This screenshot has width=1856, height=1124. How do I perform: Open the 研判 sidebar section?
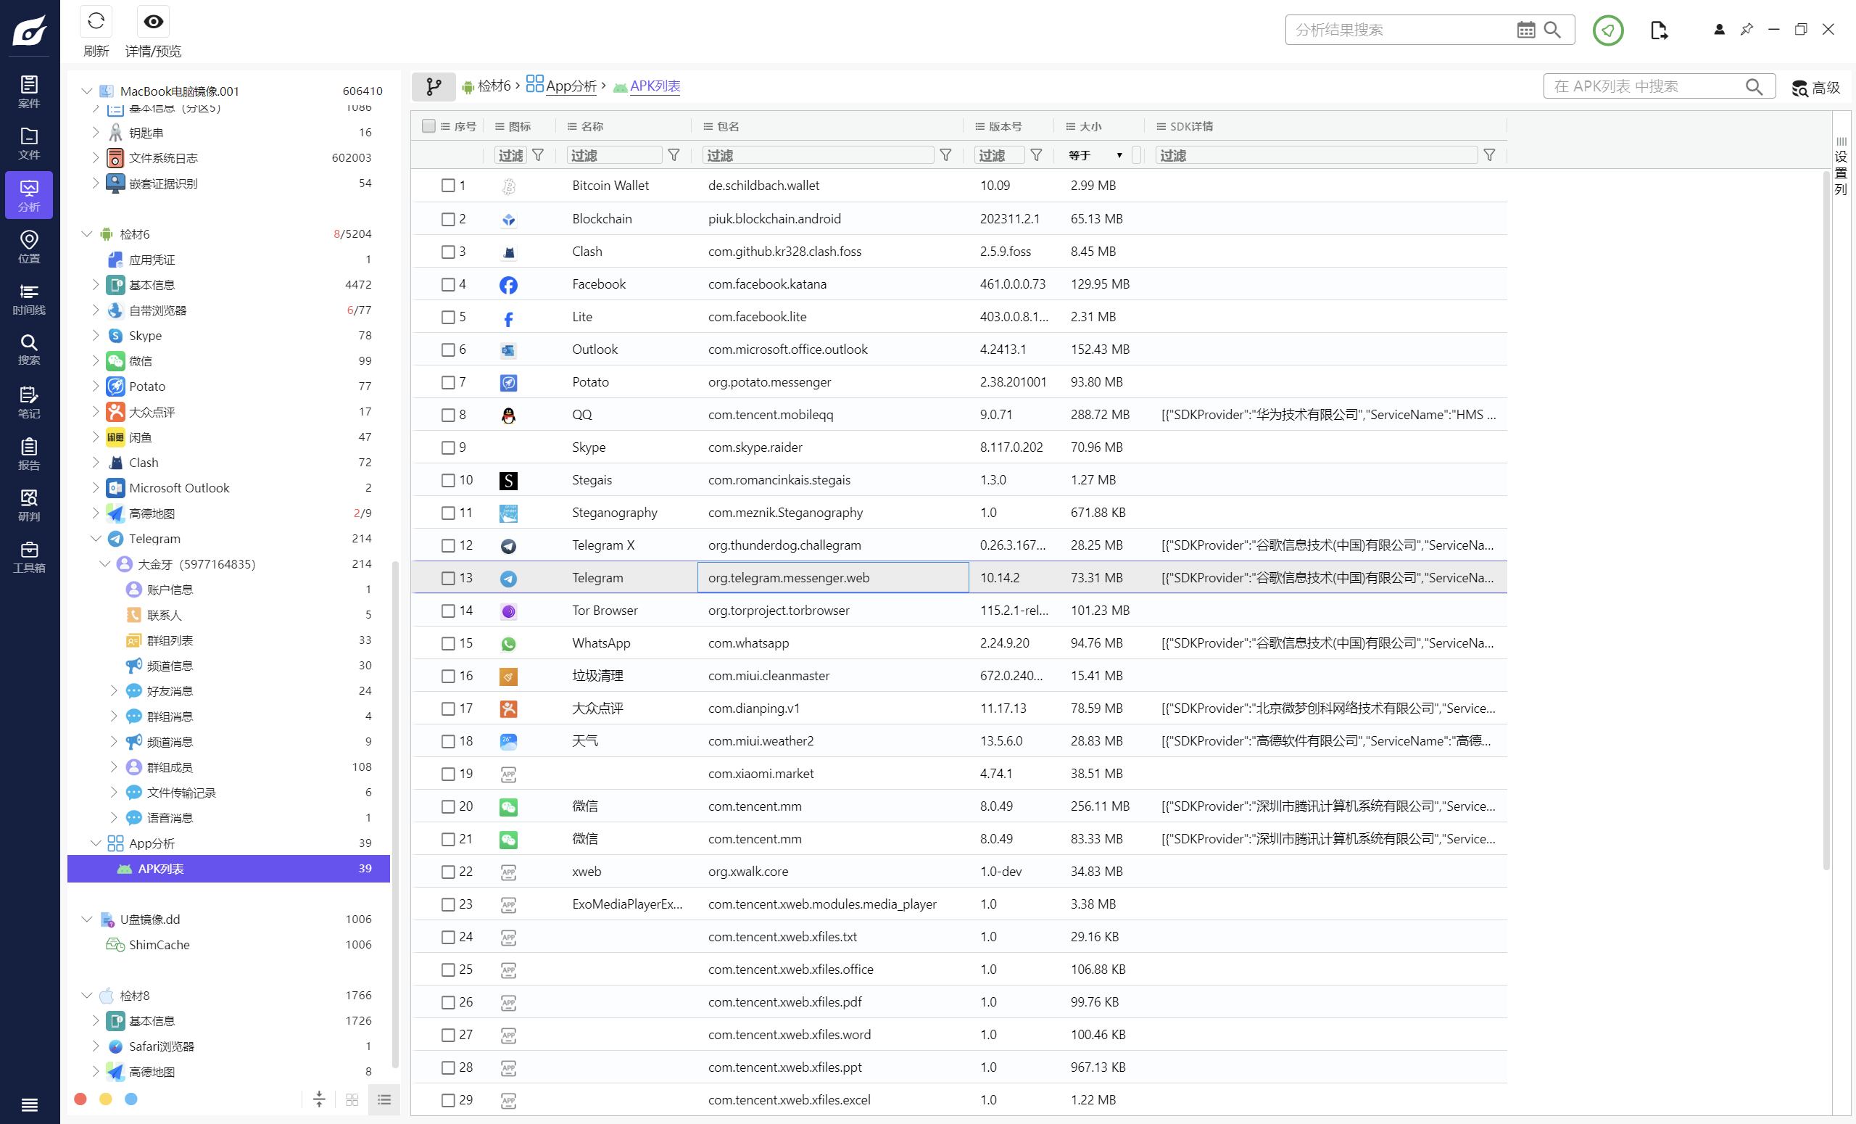click(x=28, y=505)
